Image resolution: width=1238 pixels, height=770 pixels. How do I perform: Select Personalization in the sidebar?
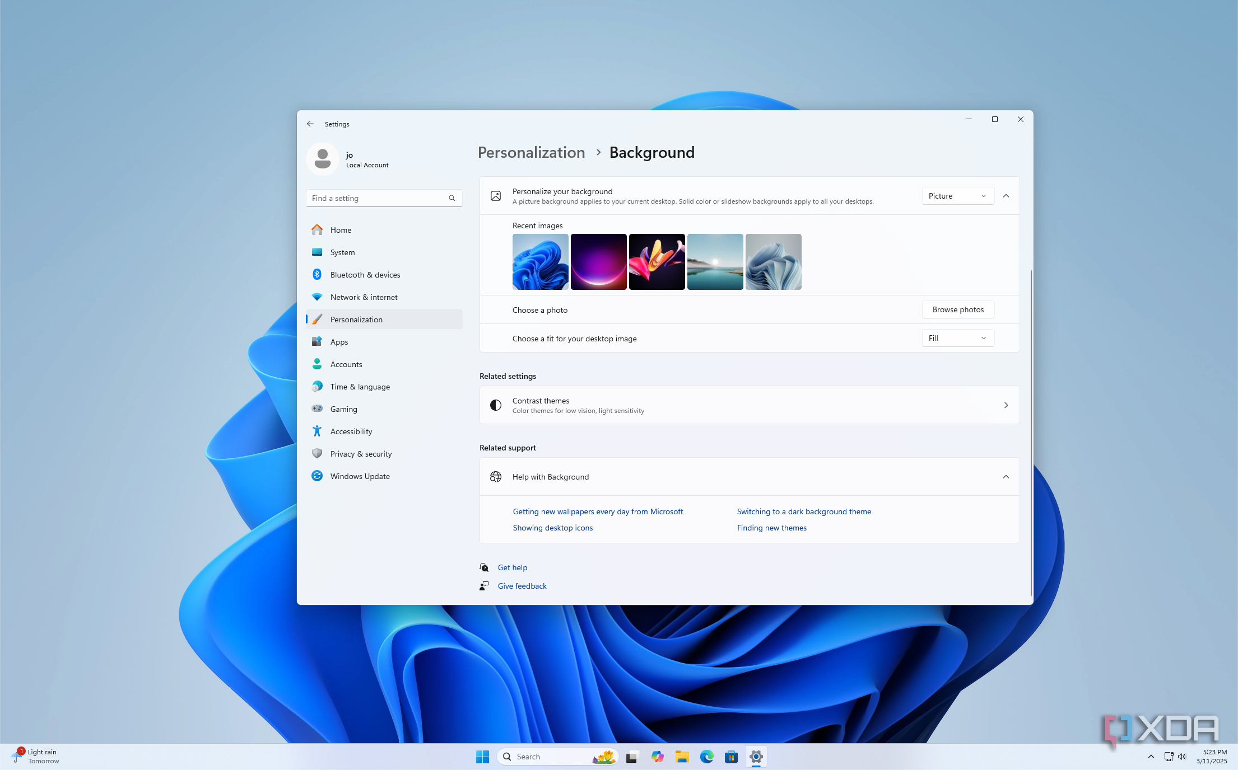[384, 320]
